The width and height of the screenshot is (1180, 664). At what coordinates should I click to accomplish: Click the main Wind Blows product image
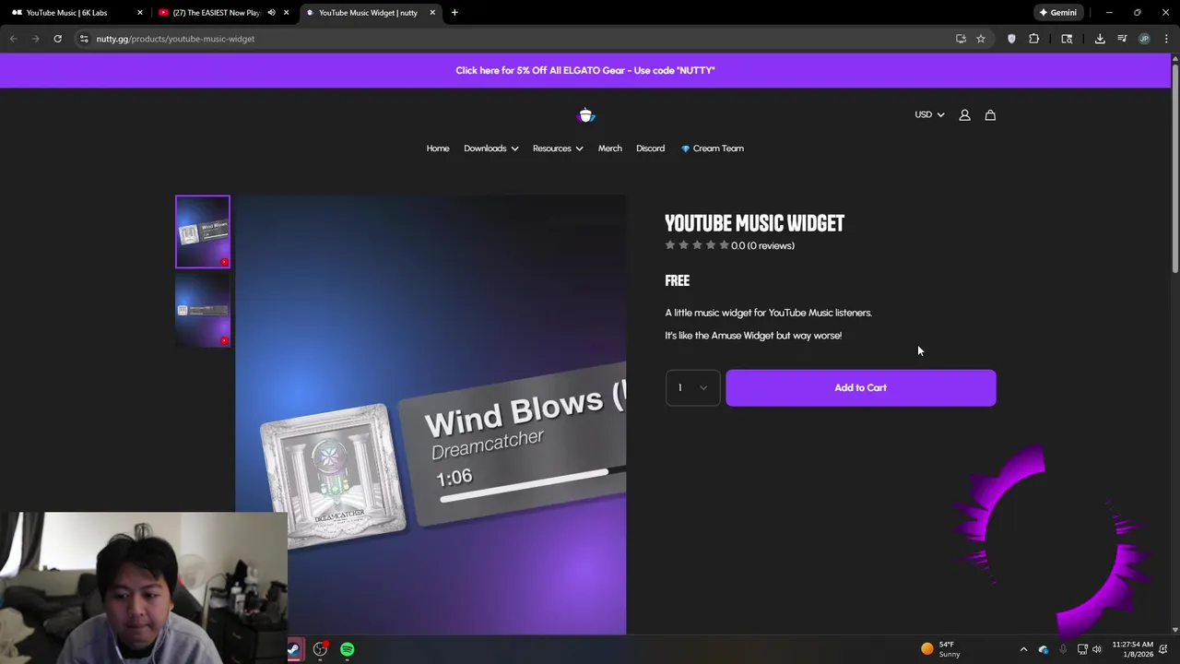tap(431, 415)
